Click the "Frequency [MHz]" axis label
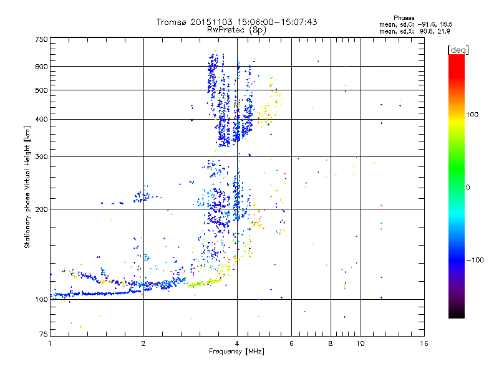 tap(236, 352)
